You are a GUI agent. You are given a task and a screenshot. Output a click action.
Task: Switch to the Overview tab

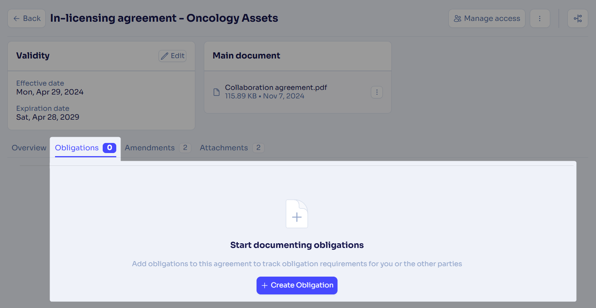29,148
